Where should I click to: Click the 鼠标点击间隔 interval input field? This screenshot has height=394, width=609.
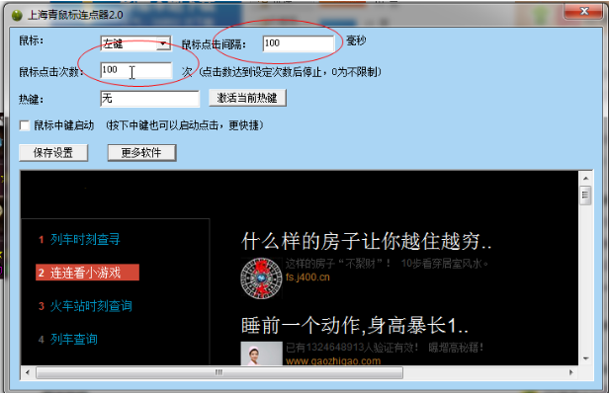pyautogui.click(x=299, y=43)
